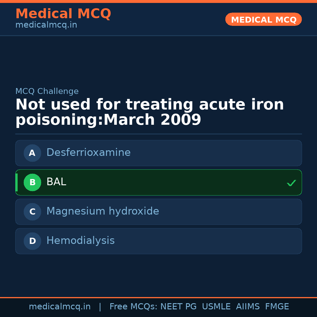Click the MCQ Challenge label
Screen dimensions: 317x317
tap(47, 91)
